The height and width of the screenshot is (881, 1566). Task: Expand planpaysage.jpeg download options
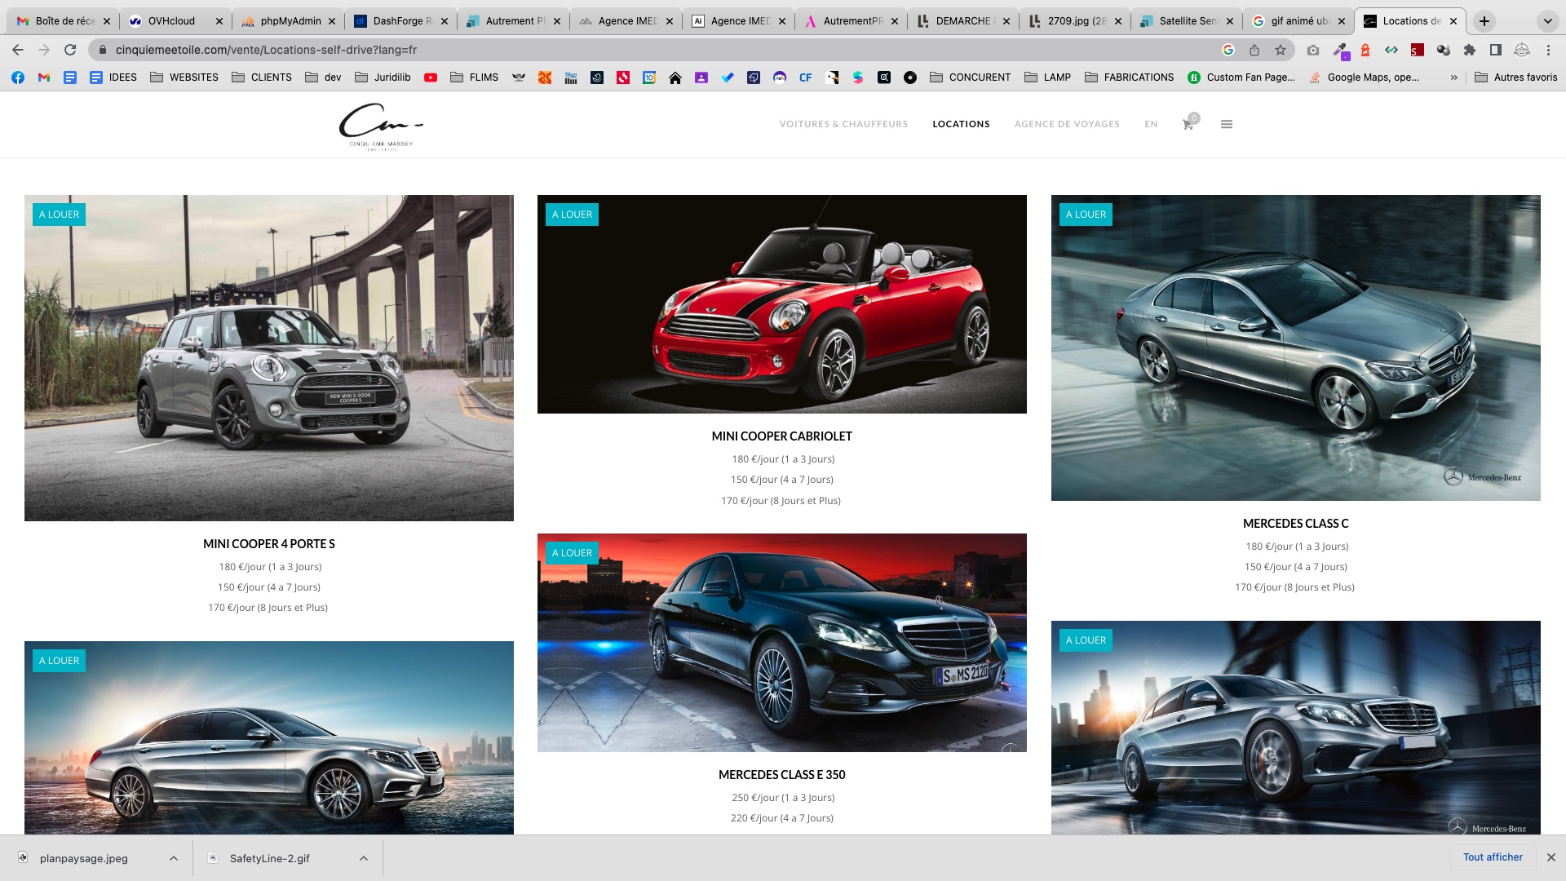coord(174,858)
